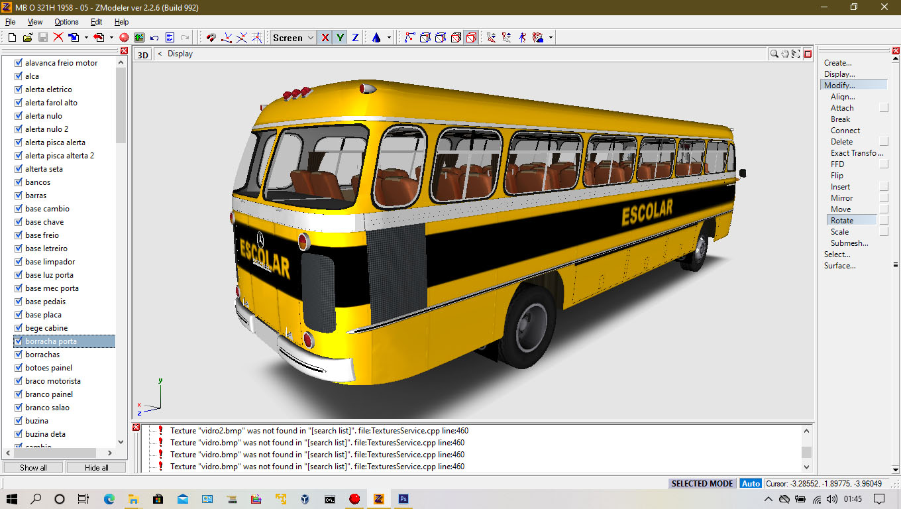Click the Export toolbar icon
Viewport: 901px width, 509px height.
[x=99, y=38]
